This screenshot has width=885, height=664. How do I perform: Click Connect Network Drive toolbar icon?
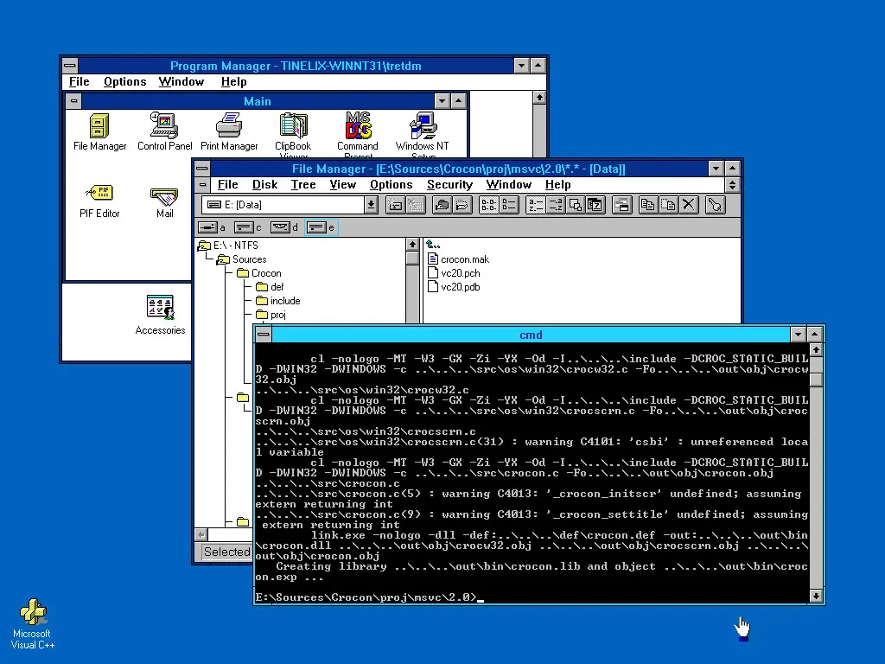coord(395,205)
